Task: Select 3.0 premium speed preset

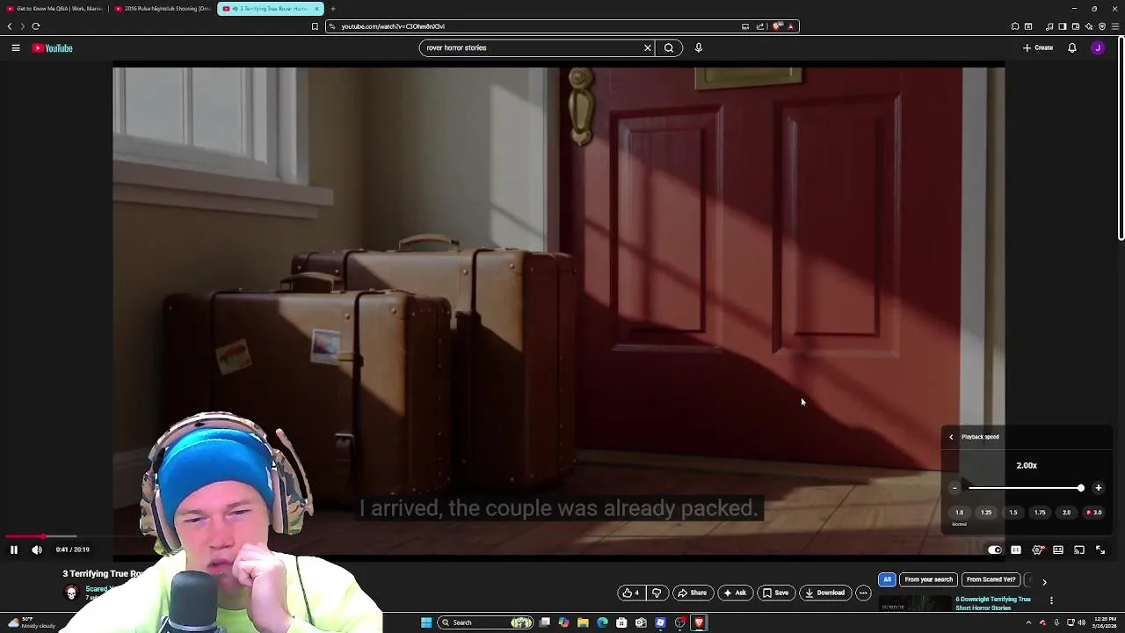Action: [x=1094, y=513]
